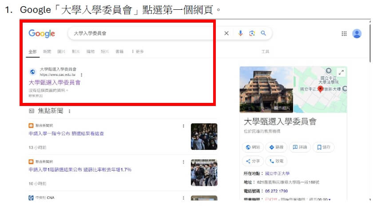Switch to the 影片 search tab
Screen dimensions: 373x208
(75, 51)
